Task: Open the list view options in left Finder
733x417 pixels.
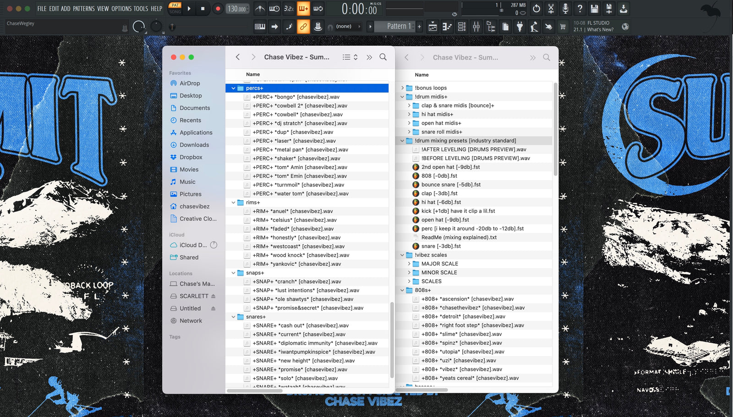Action: click(350, 57)
